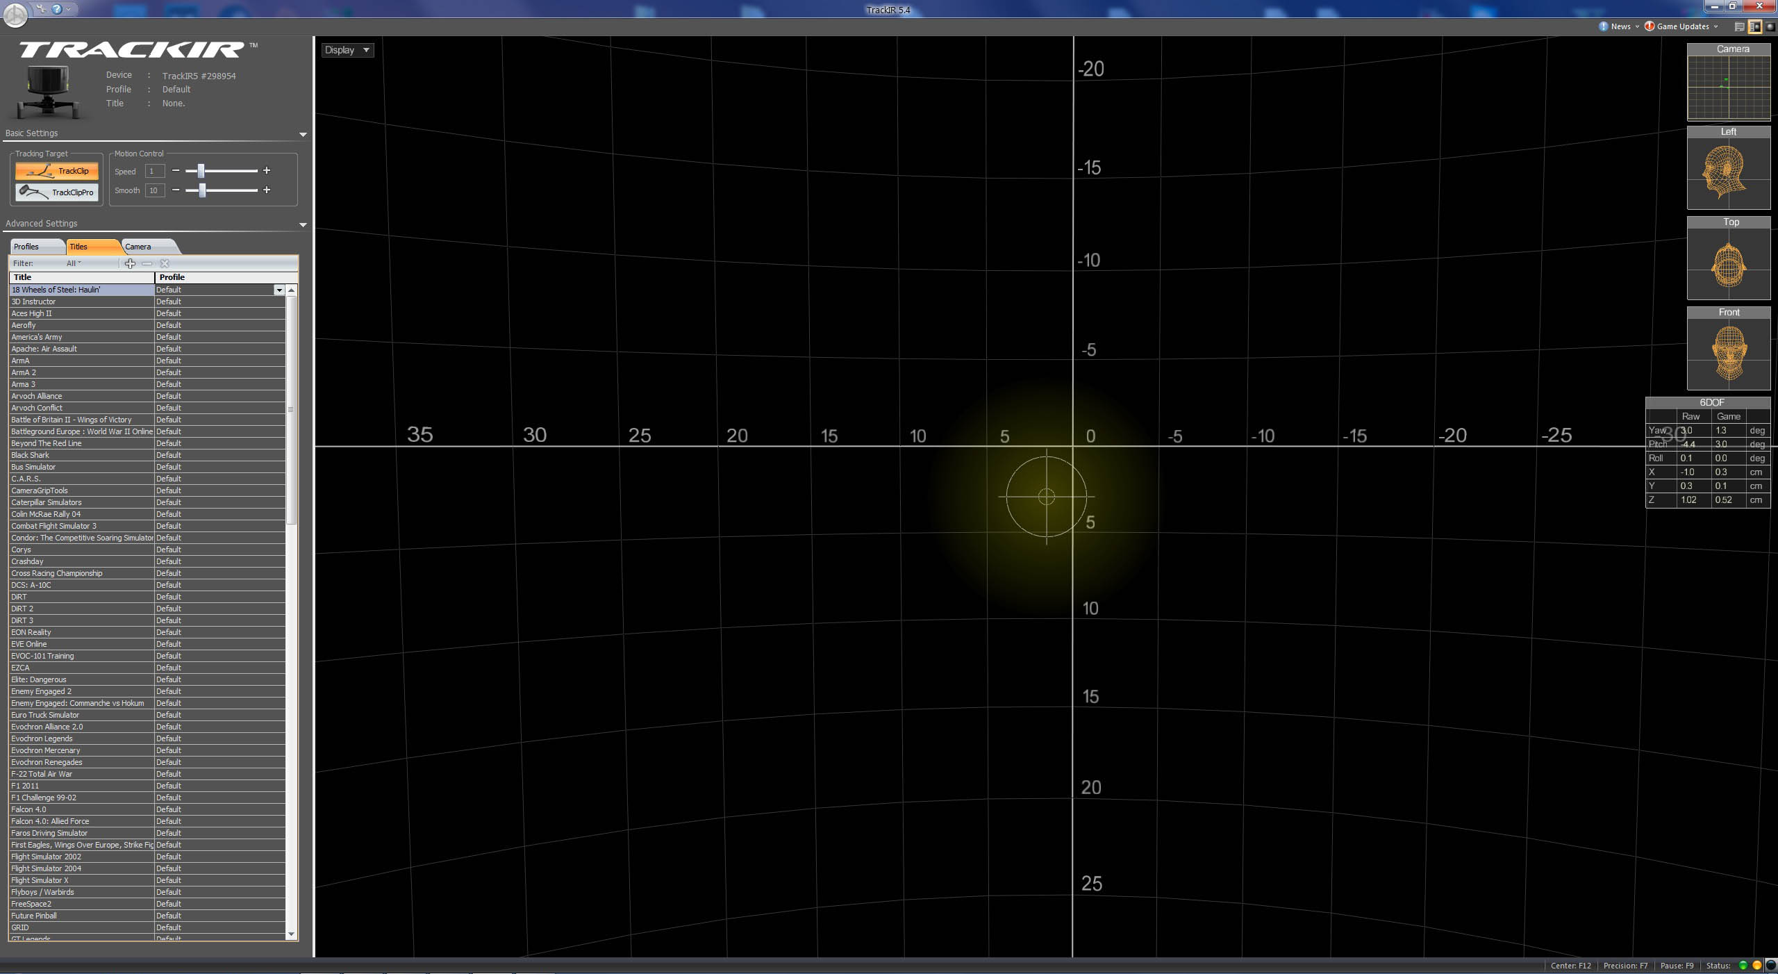This screenshot has height=974, width=1778.
Task: Click Pause: F9 in status bar
Action: 1677,966
